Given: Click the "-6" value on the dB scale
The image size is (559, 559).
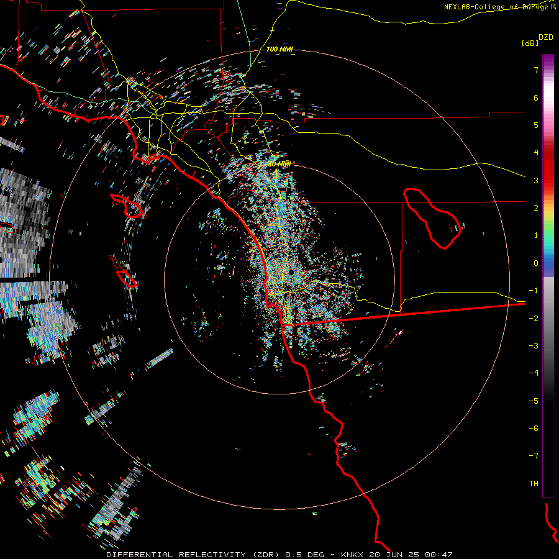Looking at the screenshot, I should [x=534, y=429].
